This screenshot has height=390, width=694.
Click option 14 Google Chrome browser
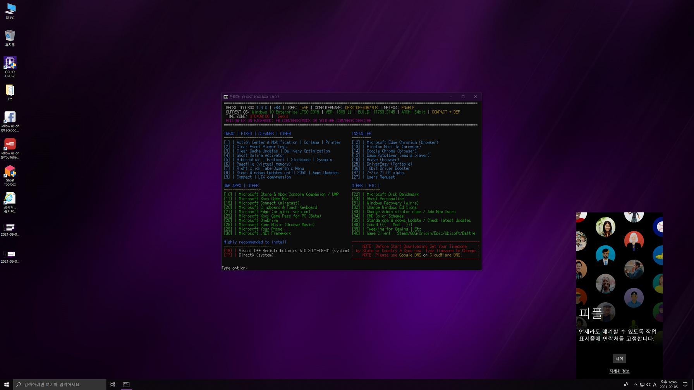tap(384, 151)
